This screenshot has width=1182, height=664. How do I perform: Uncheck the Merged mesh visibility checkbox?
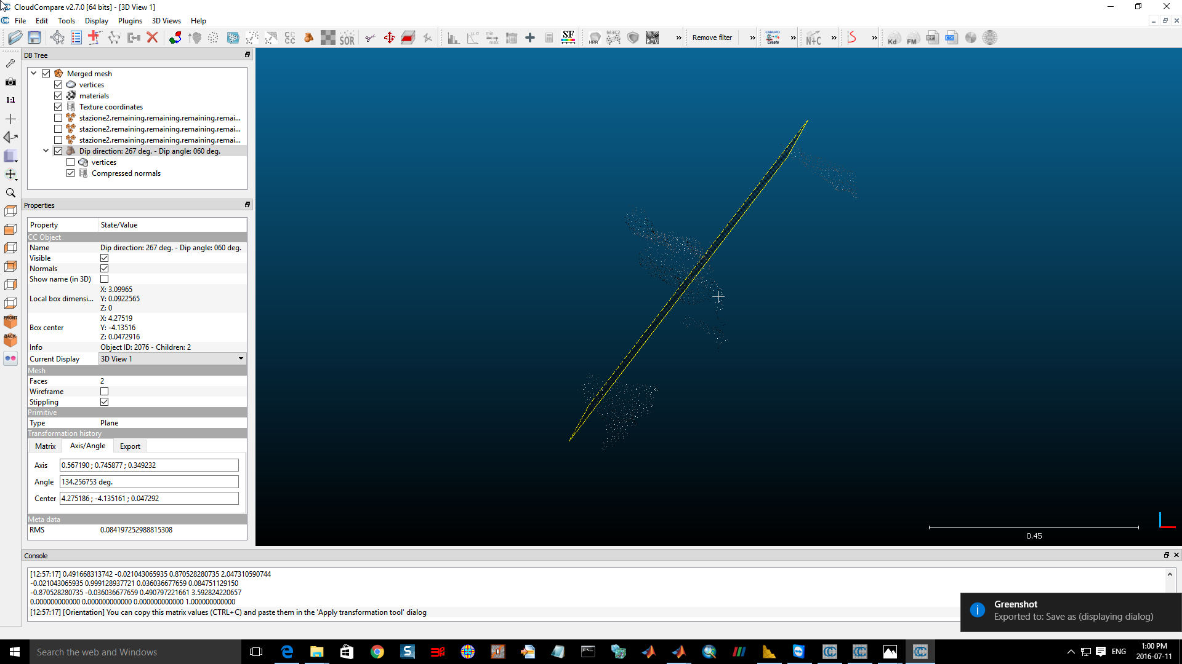tap(46, 73)
